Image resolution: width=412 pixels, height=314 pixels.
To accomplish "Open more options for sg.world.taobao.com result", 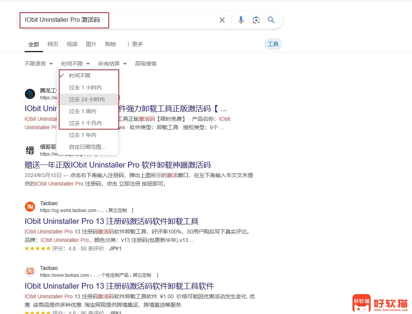I will [x=133, y=210].
